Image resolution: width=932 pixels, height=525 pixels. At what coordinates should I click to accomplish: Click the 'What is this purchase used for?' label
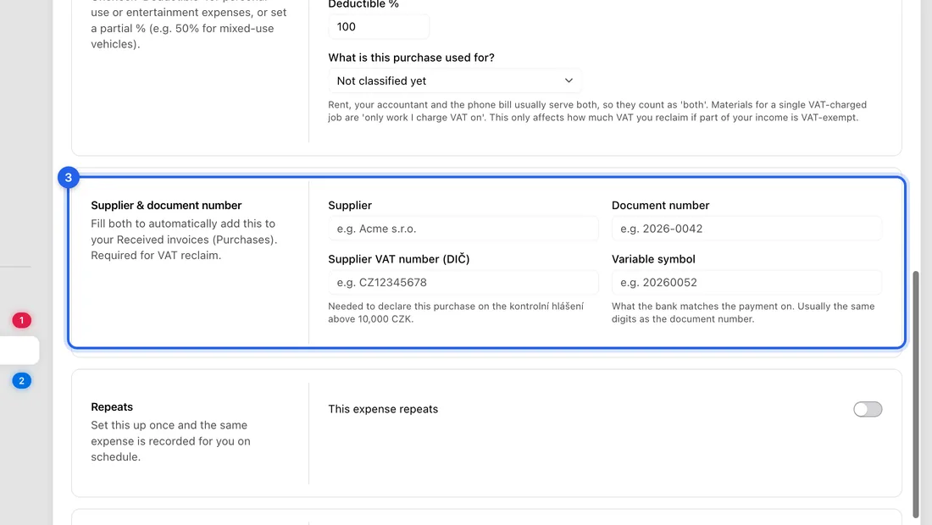[411, 58]
